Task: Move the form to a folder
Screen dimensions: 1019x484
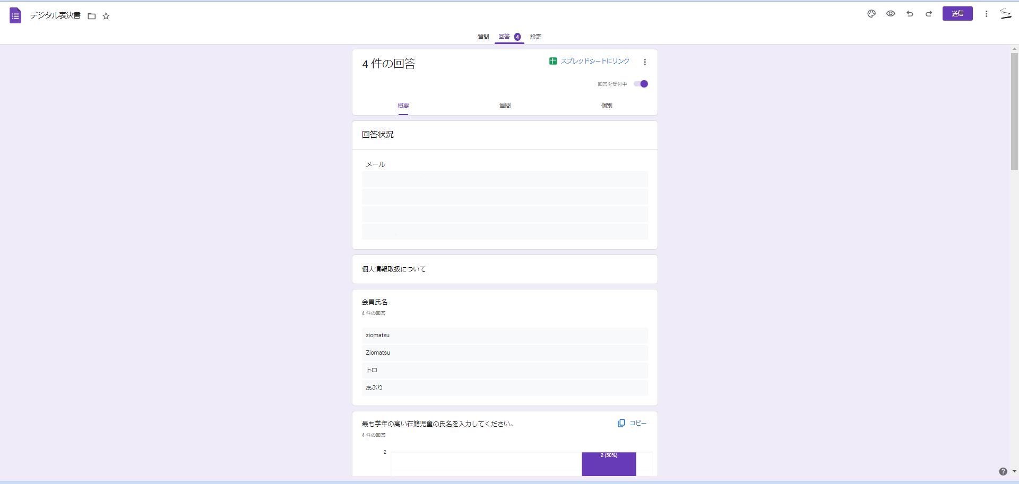Action: [x=91, y=16]
